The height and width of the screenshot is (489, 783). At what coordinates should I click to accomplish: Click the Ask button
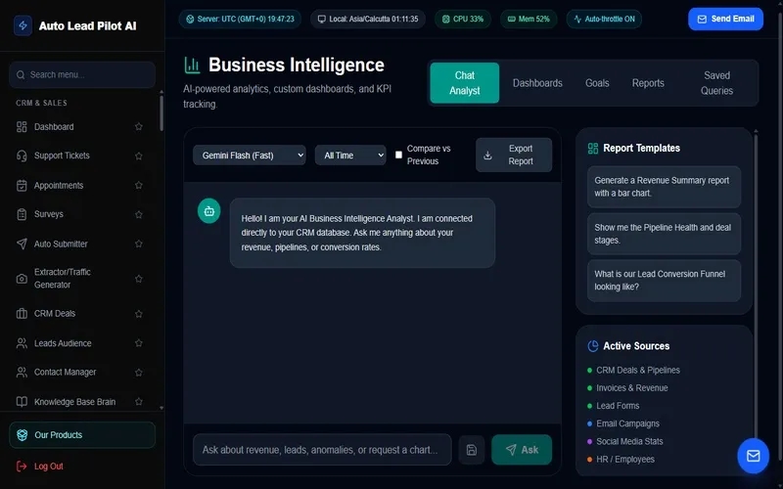pos(522,450)
